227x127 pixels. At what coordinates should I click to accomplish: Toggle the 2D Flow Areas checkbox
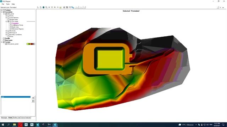coord(9,21)
